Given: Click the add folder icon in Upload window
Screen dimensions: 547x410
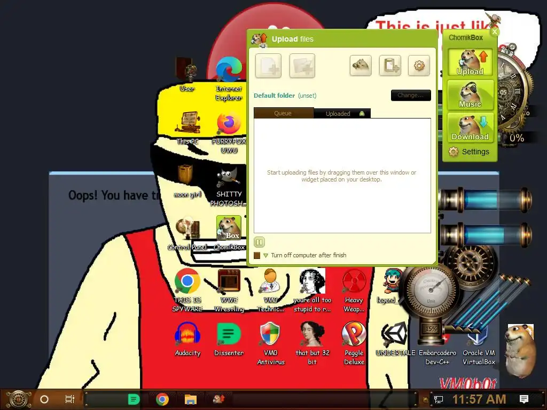Looking at the screenshot, I should pos(302,66).
